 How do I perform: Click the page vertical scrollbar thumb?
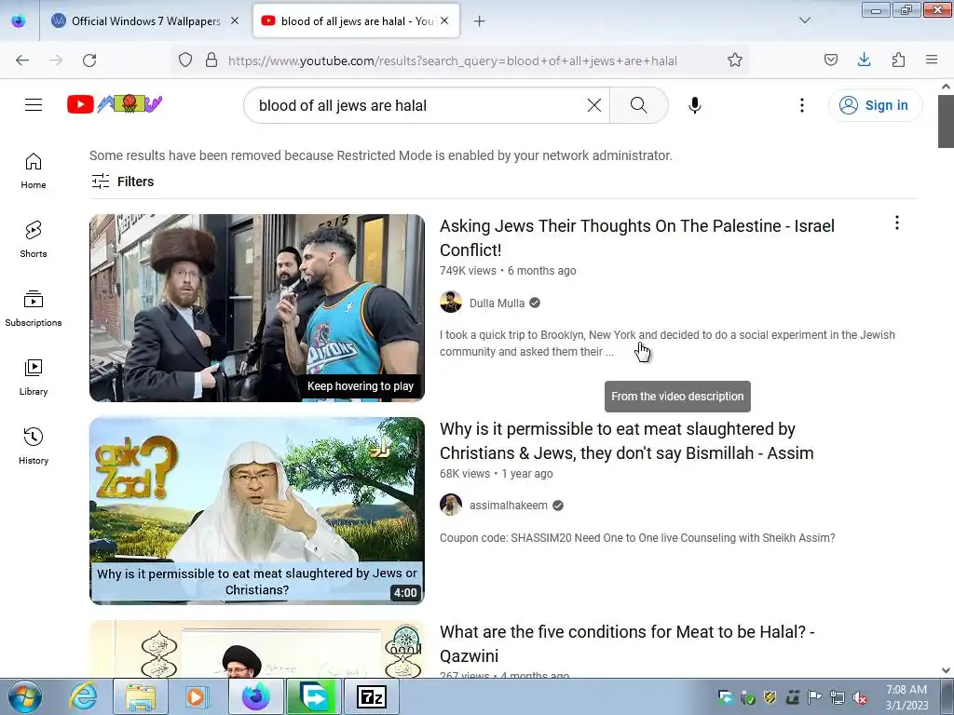(x=946, y=121)
